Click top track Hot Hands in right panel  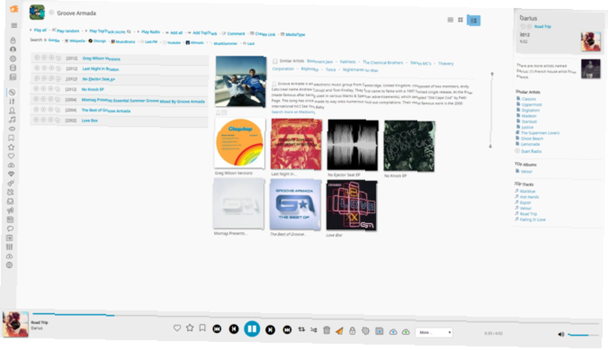[x=530, y=197]
